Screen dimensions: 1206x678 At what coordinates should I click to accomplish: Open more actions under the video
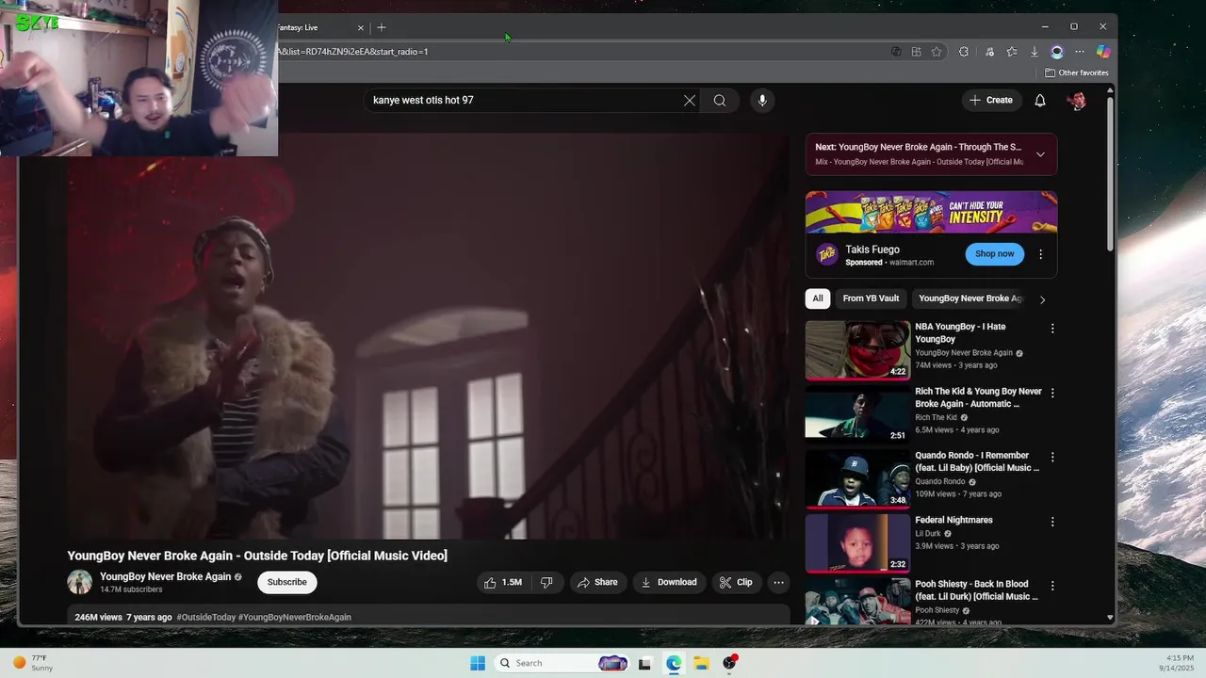tap(778, 582)
